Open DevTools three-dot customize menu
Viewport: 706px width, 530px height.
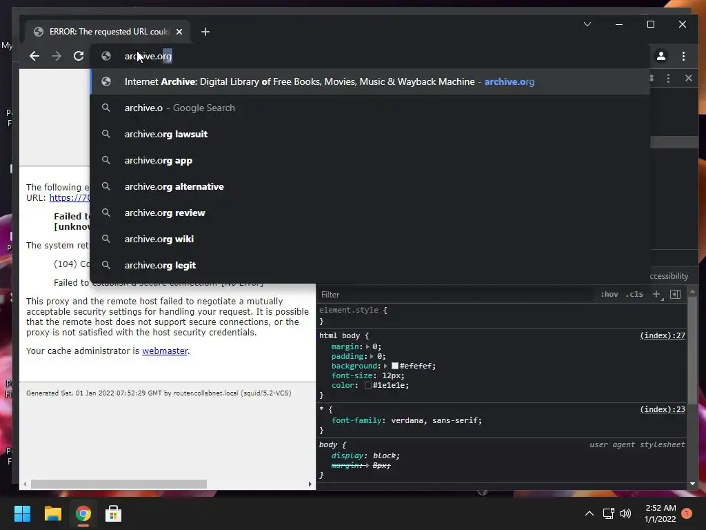(x=668, y=78)
